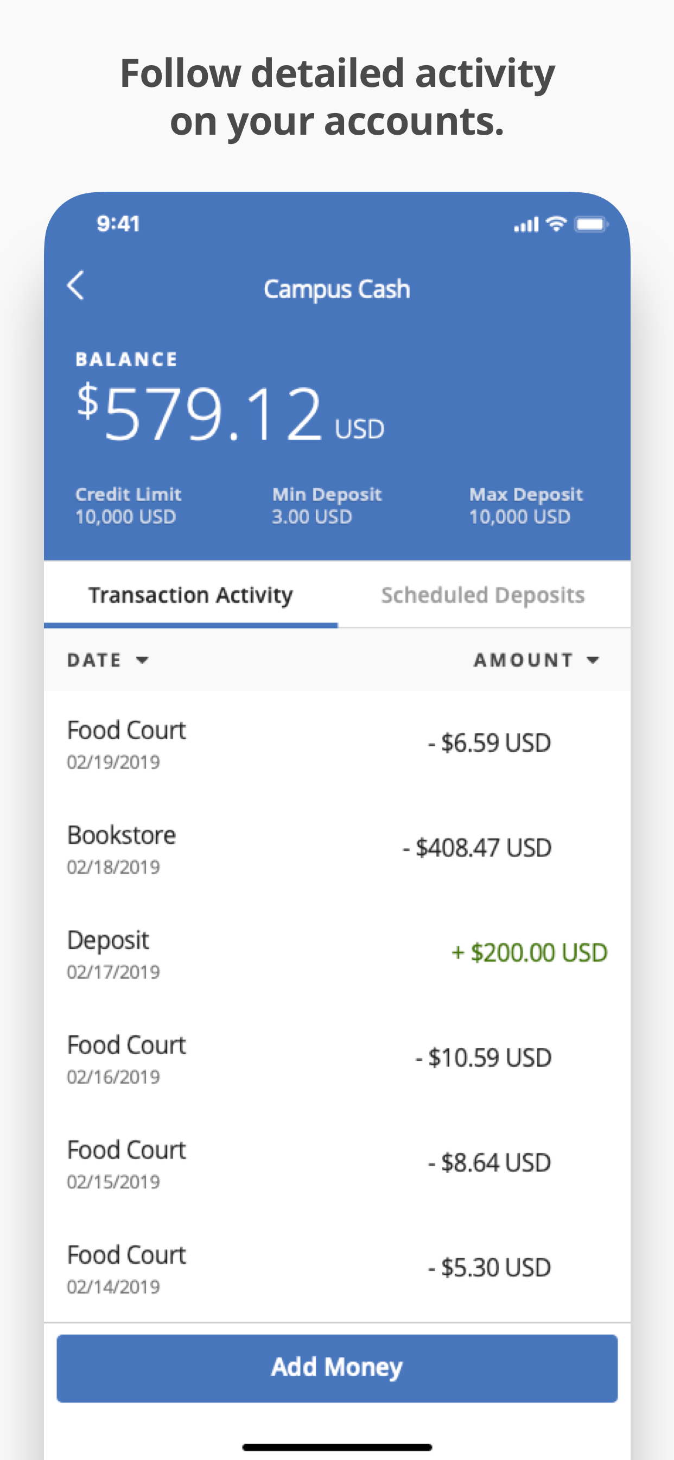Tap the Min Deposit 3.00 USD info
Screen dimensions: 674x1460
[x=327, y=506]
